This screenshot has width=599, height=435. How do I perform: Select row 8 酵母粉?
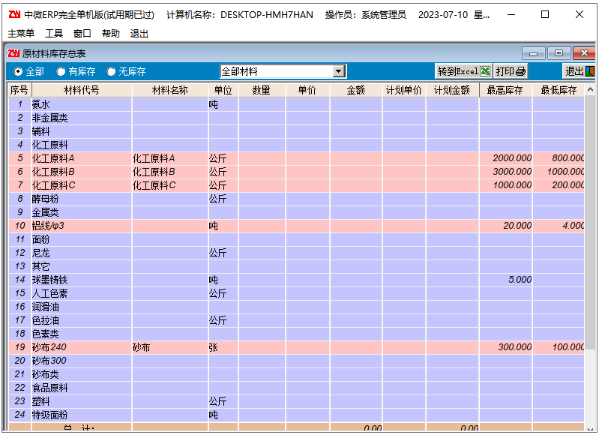296,199
